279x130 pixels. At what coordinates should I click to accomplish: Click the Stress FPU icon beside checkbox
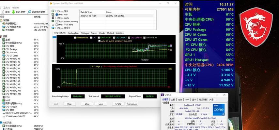(53, 14)
